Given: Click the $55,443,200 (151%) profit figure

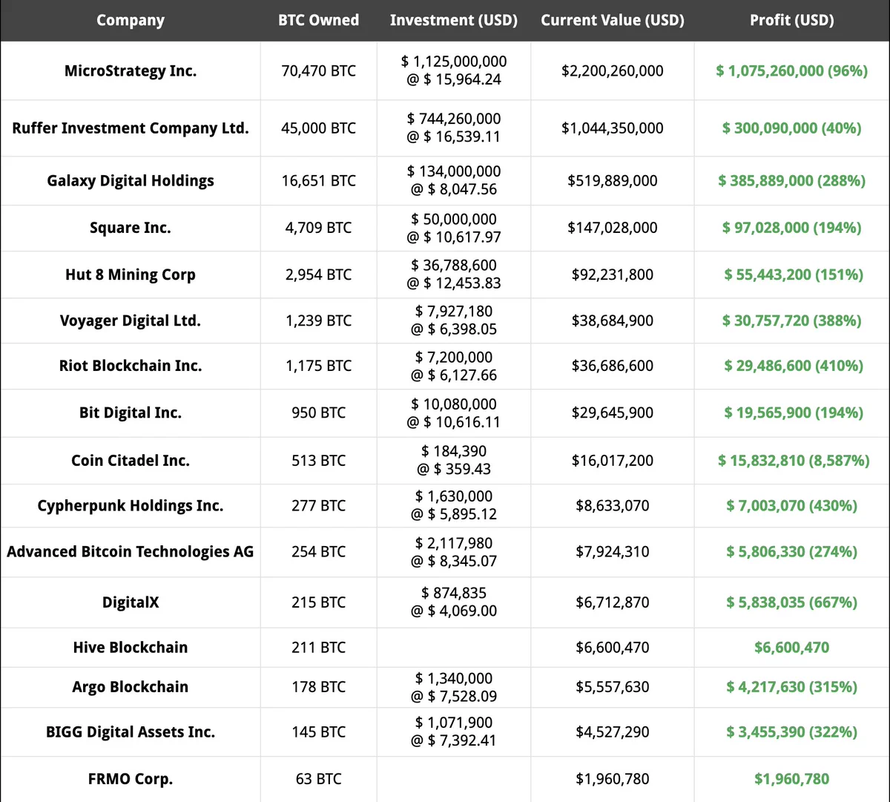Looking at the screenshot, I should click(x=792, y=275).
